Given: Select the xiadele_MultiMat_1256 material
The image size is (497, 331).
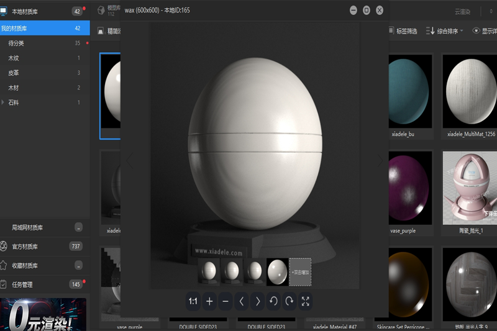Looking at the screenshot, I should 470,91.
